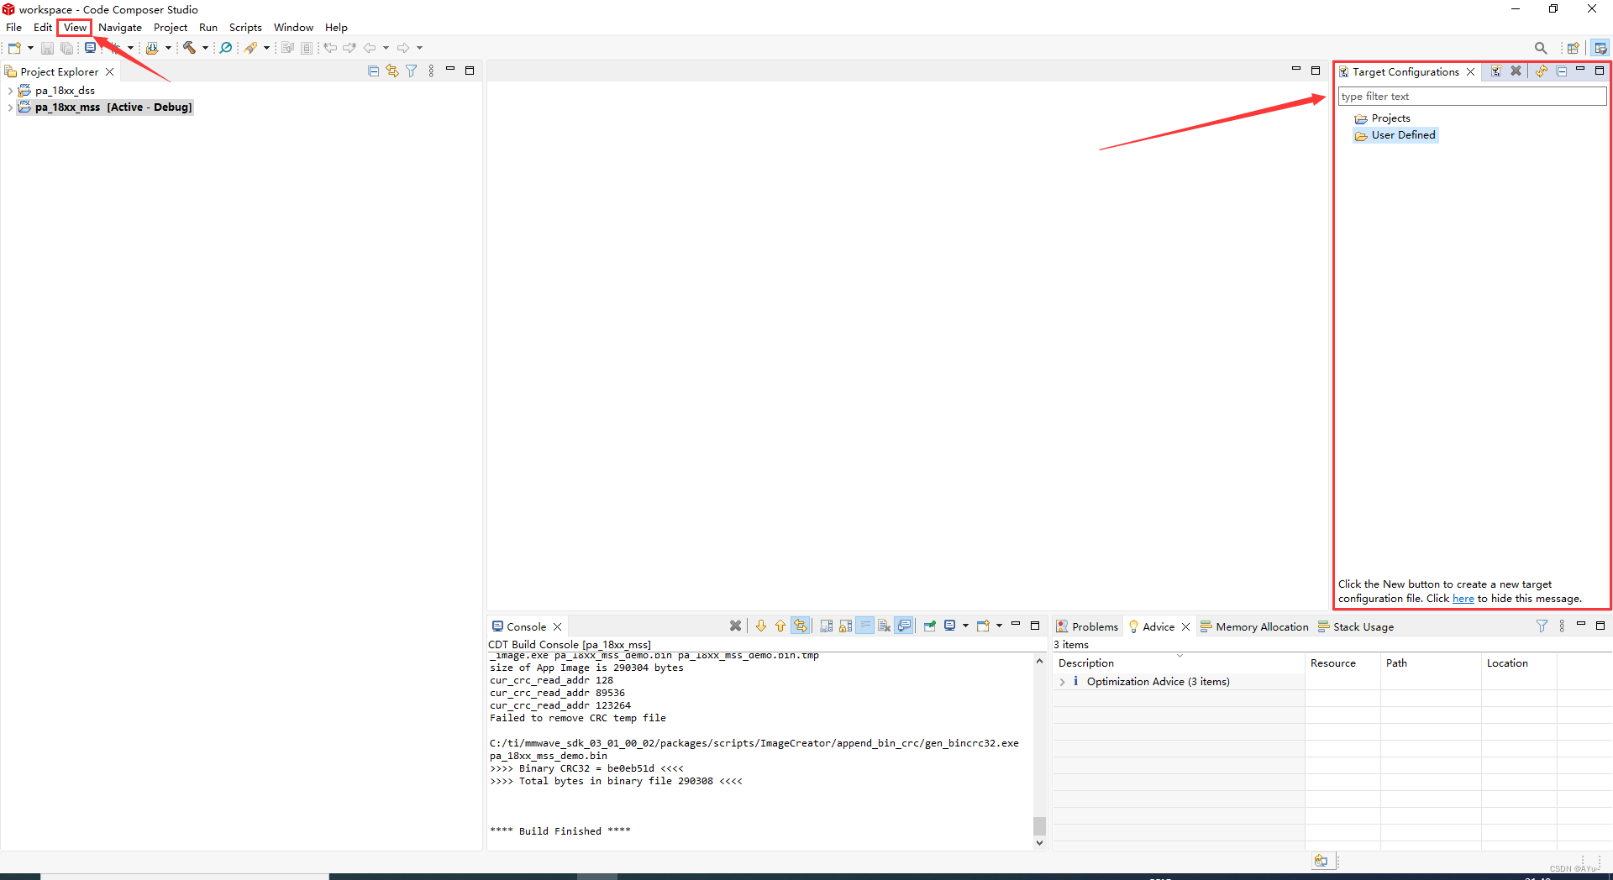The height and width of the screenshot is (880, 1613).
Task: Toggle word wrap in Console toolbar
Action: (865, 626)
